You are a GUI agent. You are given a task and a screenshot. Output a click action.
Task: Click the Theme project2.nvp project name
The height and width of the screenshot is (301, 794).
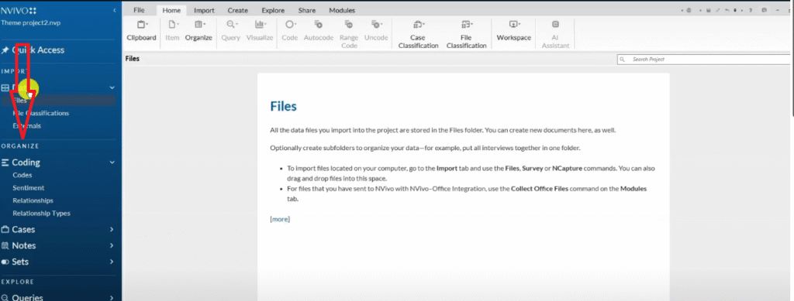pos(30,22)
